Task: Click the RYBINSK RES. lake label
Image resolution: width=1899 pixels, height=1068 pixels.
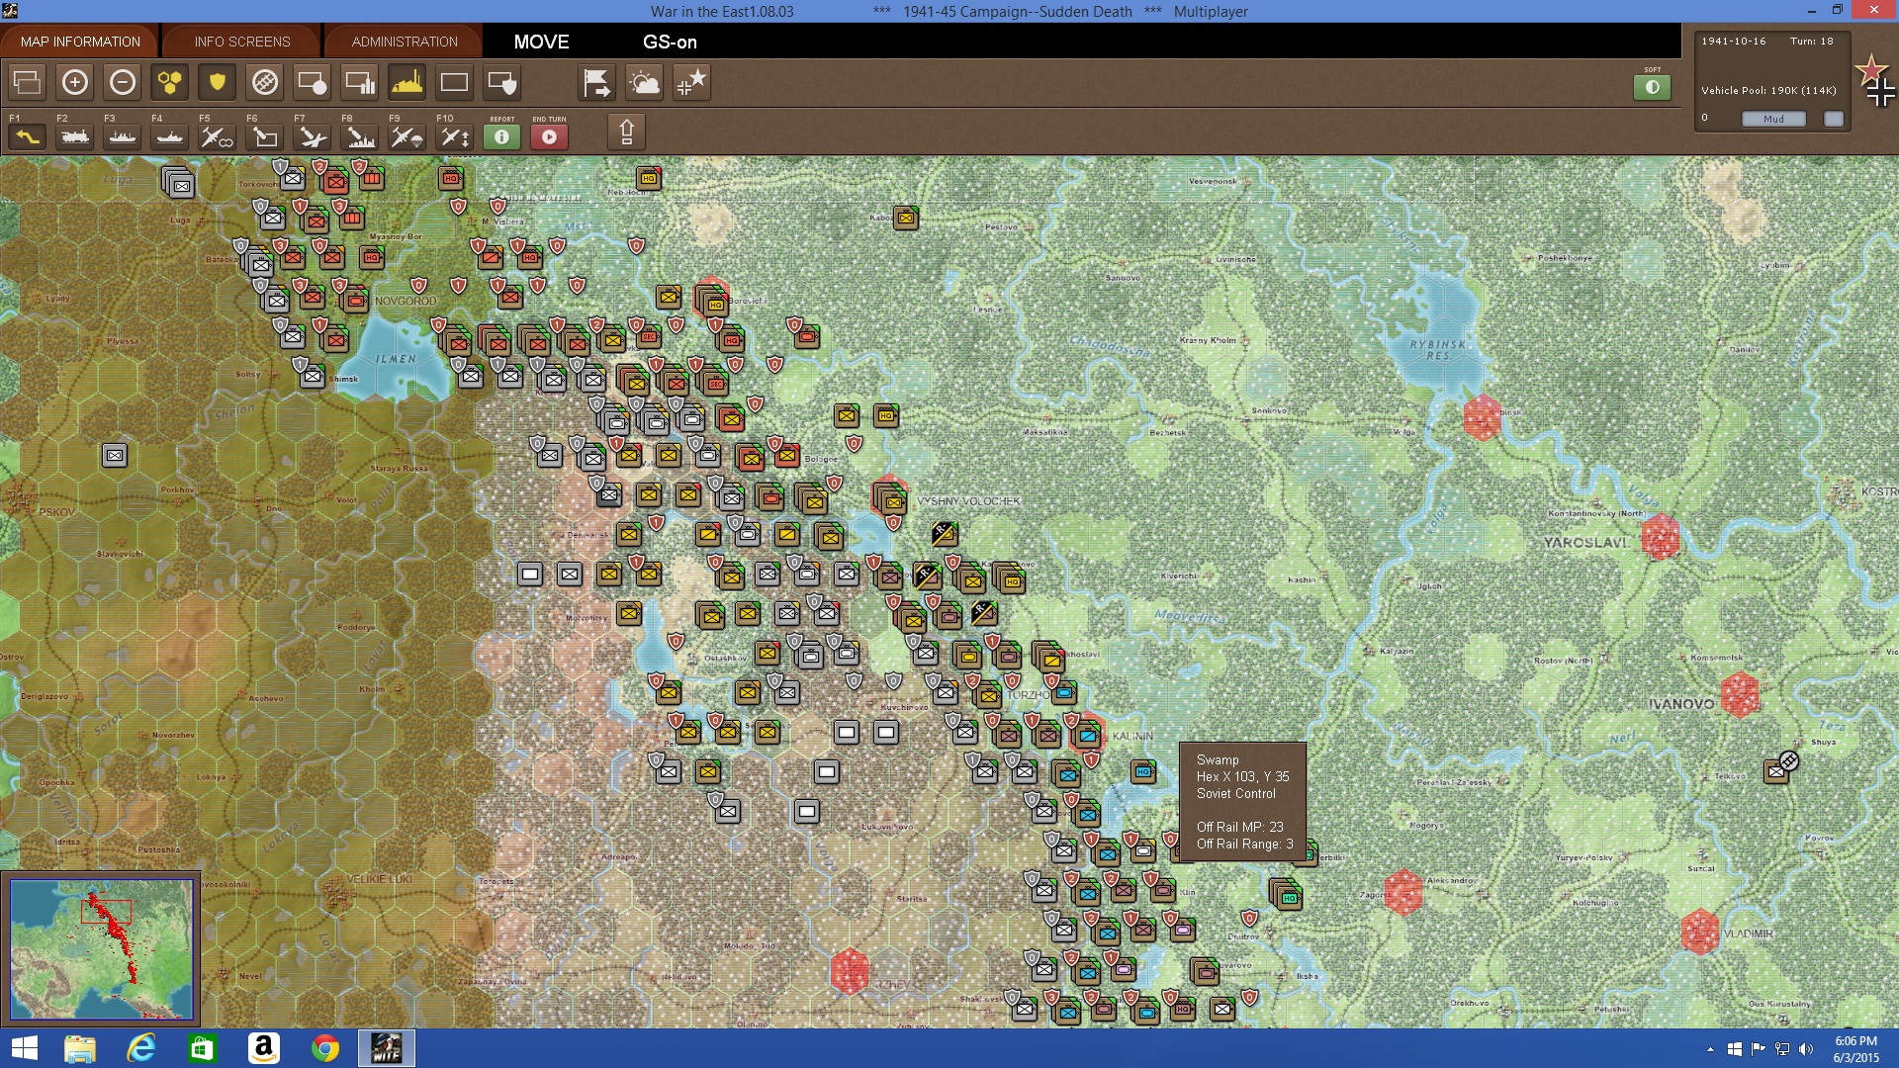Action: [1438, 350]
